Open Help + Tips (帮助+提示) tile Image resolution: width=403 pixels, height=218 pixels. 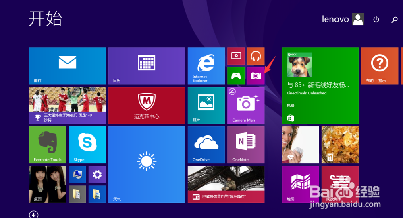pos(380,66)
